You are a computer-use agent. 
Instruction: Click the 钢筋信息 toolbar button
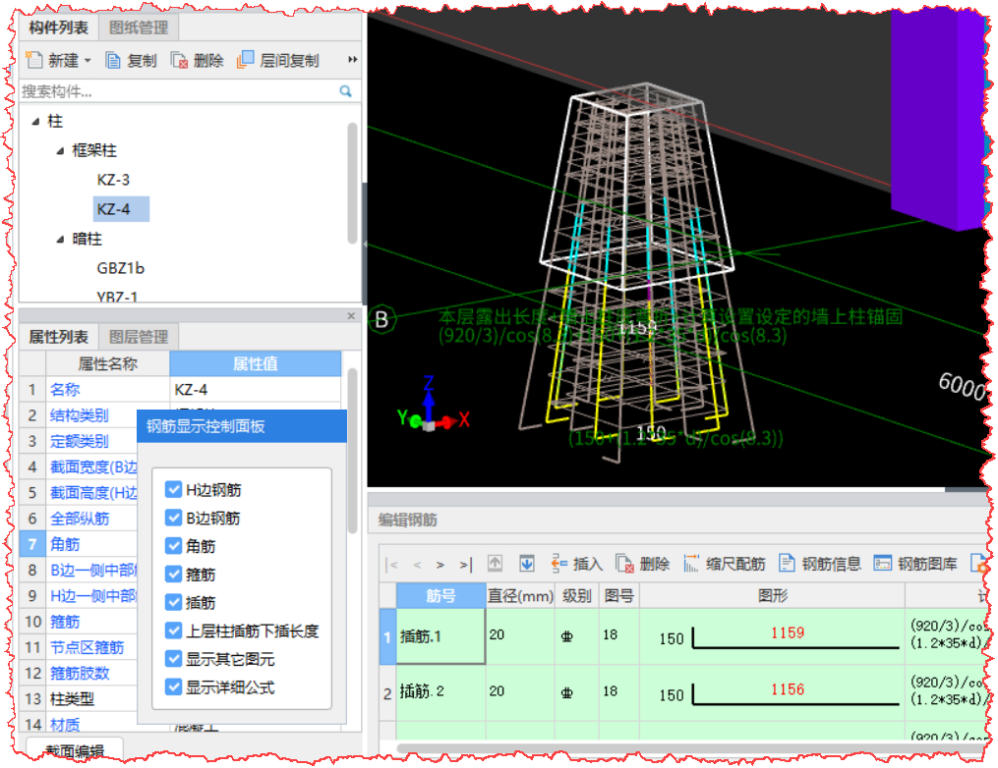coord(820,564)
